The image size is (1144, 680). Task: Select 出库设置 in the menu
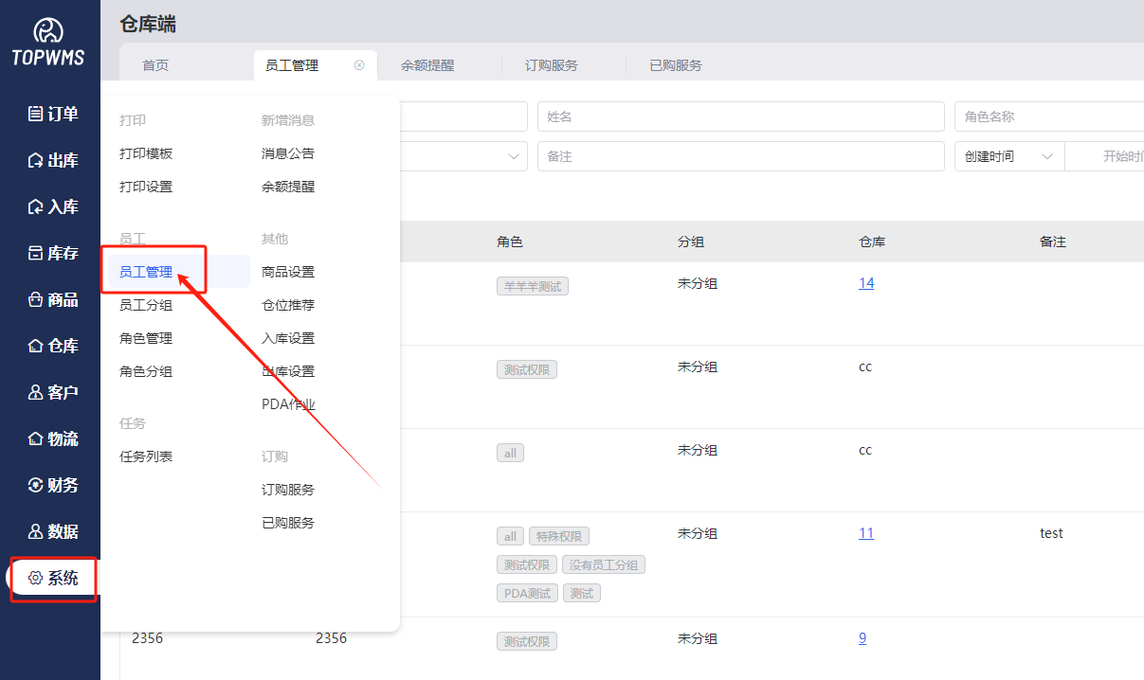tap(288, 371)
